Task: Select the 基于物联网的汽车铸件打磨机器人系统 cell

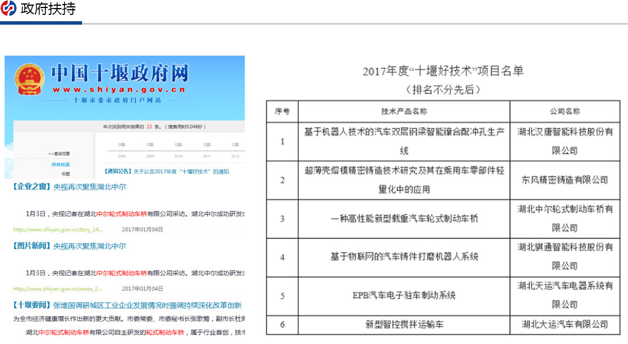Action: [x=404, y=257]
